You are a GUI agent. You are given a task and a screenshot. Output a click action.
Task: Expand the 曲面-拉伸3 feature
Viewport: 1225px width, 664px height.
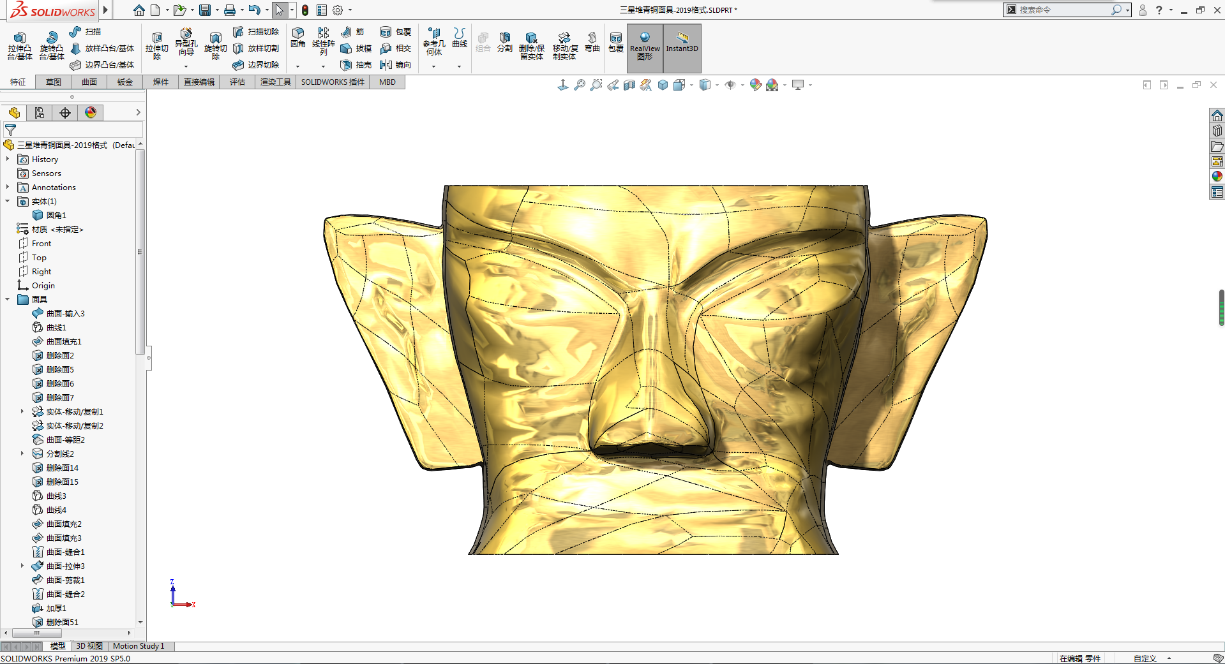pos(22,566)
